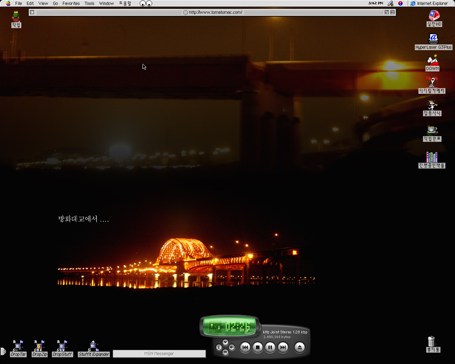Click the round m button in player
Image resolution: width=455 pixels, height=364 pixels.
[x=225, y=352]
